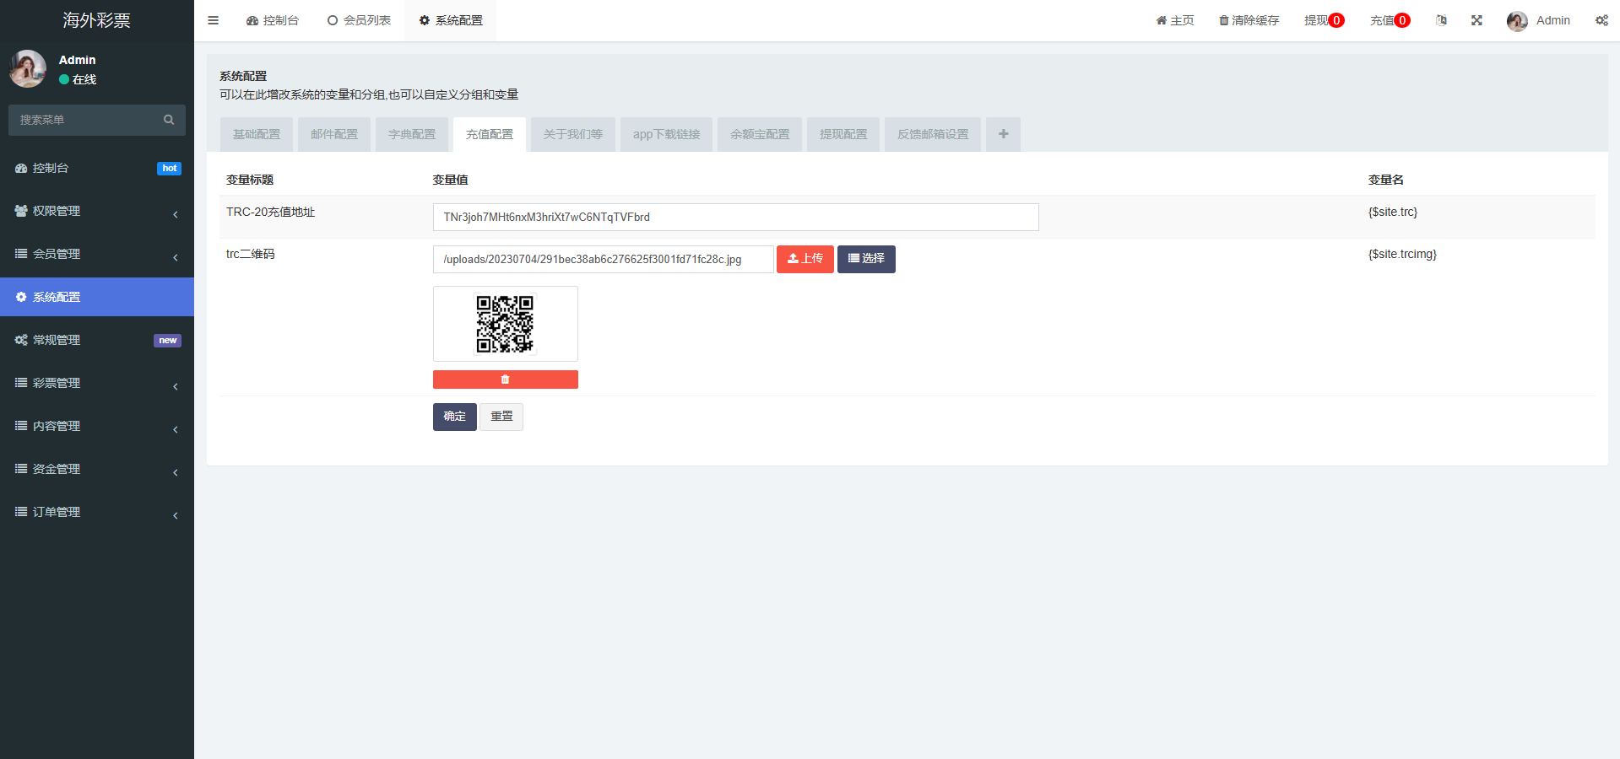Open the 提现配置 tab

point(843,134)
